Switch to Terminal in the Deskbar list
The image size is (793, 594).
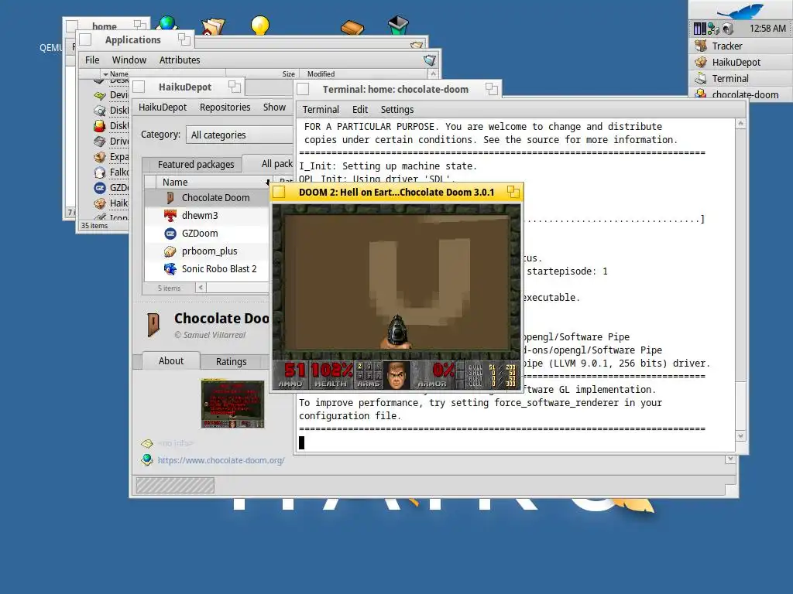[x=741, y=78]
